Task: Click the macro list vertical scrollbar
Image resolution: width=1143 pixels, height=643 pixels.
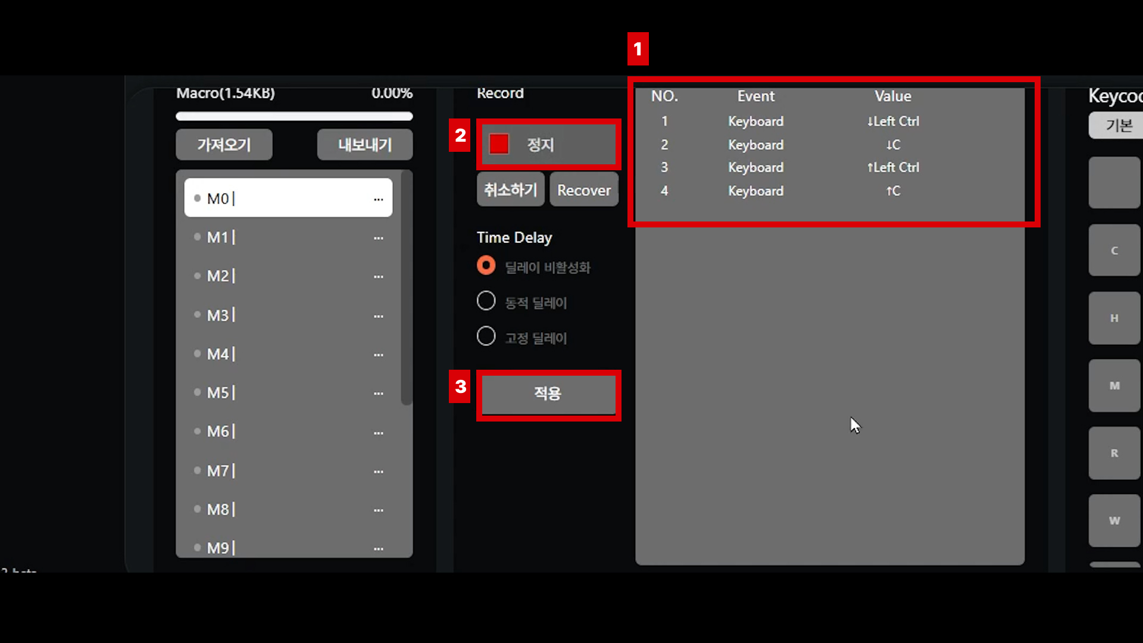Action: pyautogui.click(x=407, y=289)
